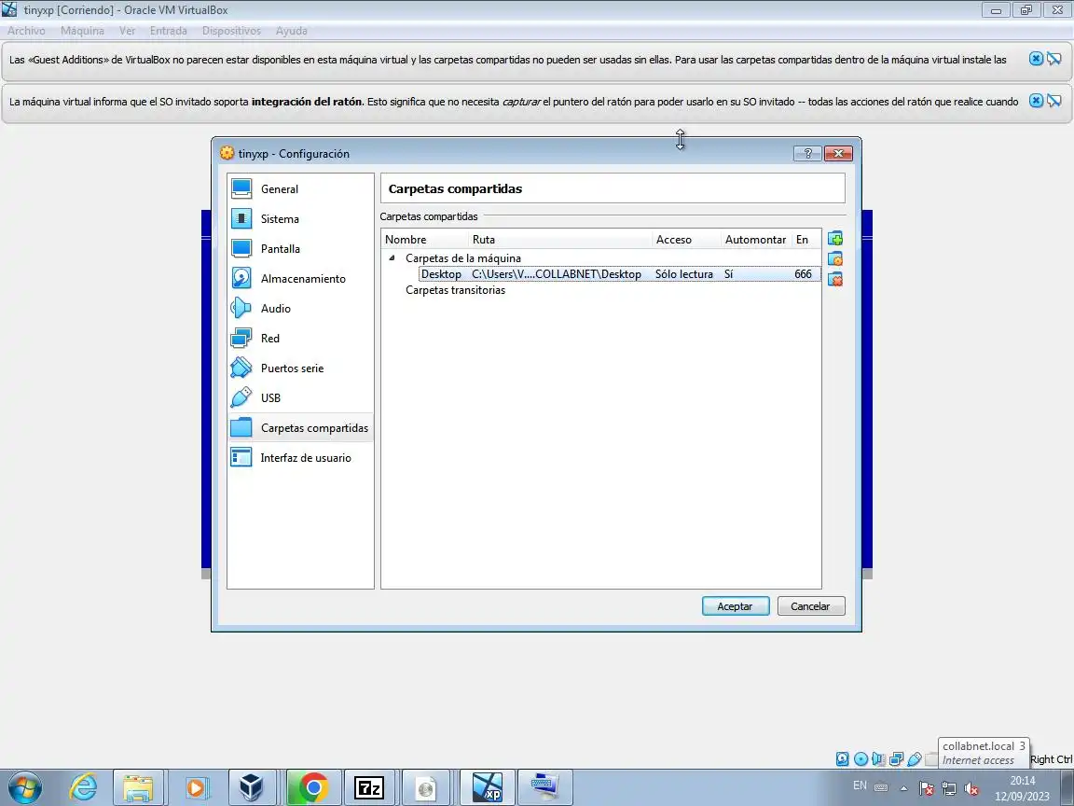Click the Acceso column header
This screenshot has height=806, width=1074.
[686, 239]
